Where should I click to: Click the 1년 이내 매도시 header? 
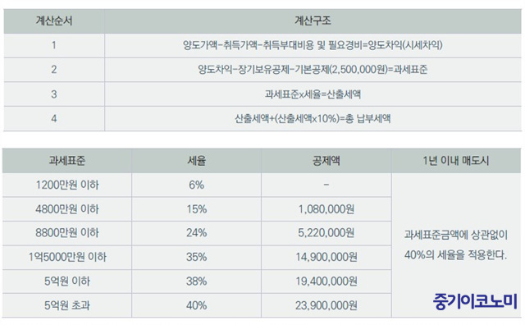click(x=456, y=161)
